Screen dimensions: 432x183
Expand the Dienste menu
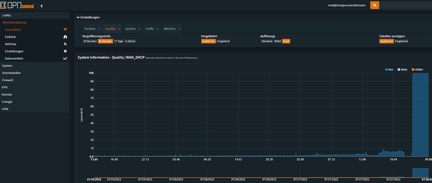click(x=35, y=94)
